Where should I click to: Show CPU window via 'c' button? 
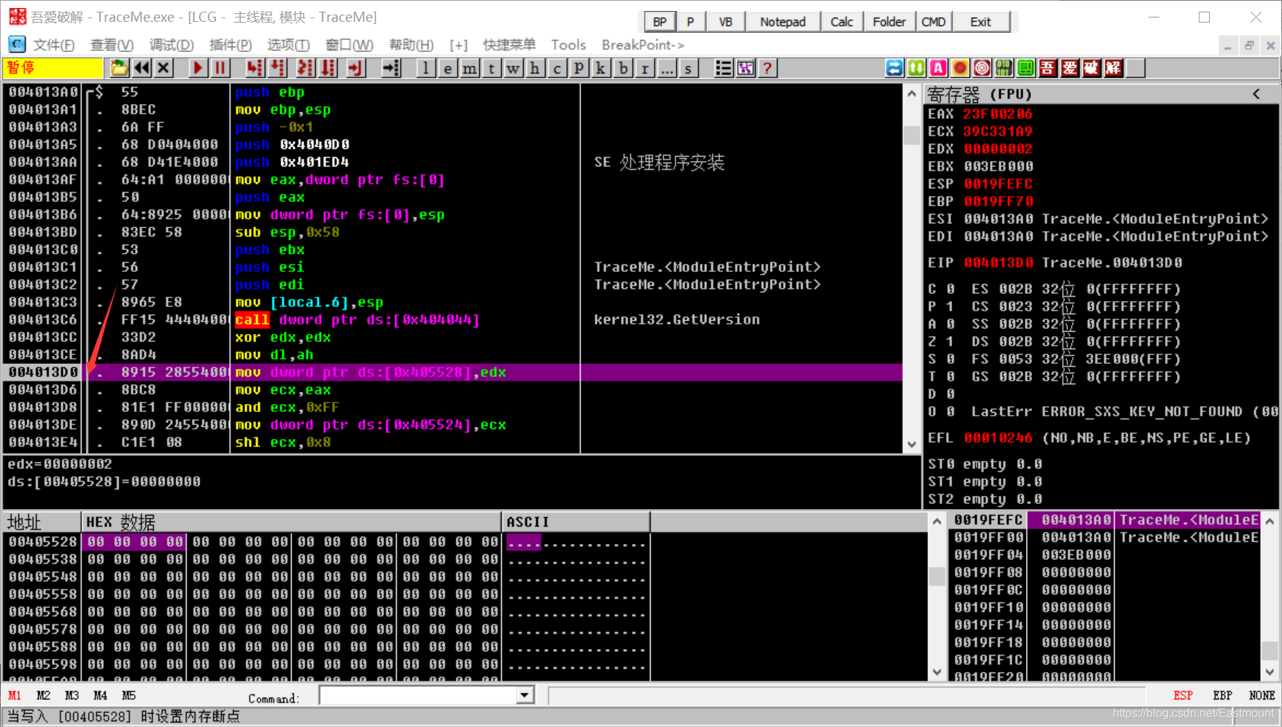click(557, 69)
